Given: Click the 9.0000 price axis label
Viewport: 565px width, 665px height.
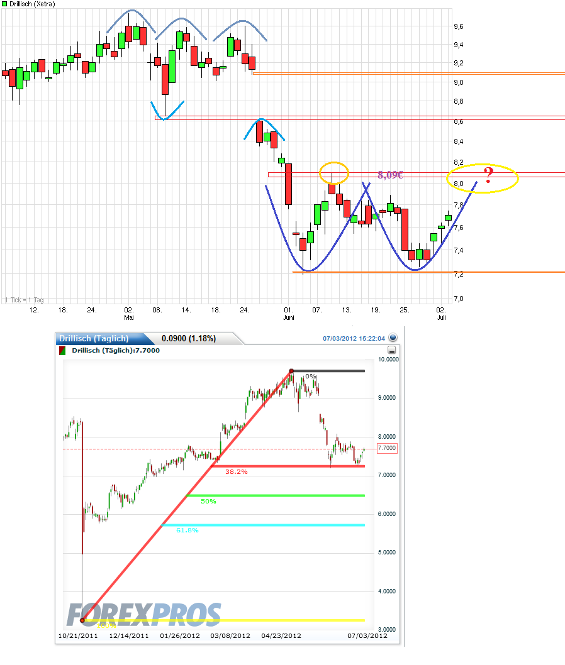Looking at the screenshot, I should pos(387,398).
